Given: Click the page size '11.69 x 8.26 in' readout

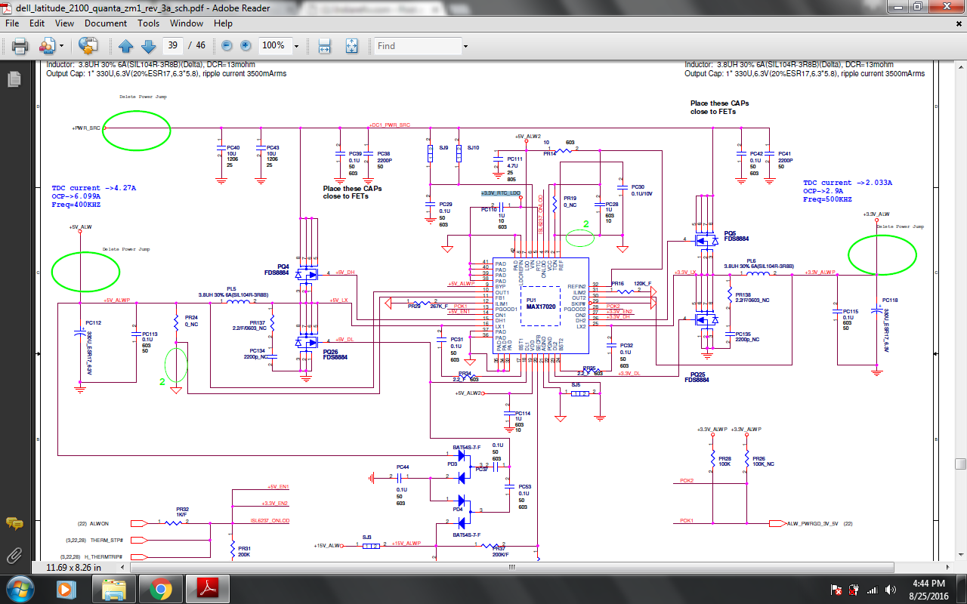Looking at the screenshot, I should (73, 567).
